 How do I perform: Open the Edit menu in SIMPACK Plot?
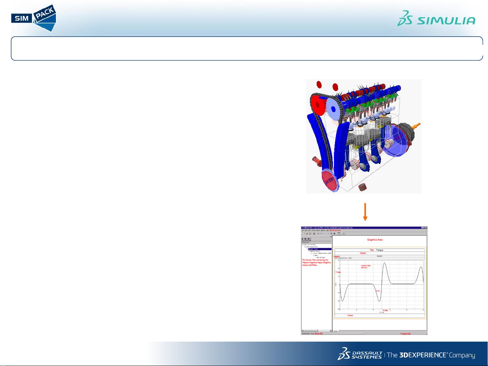305,230
